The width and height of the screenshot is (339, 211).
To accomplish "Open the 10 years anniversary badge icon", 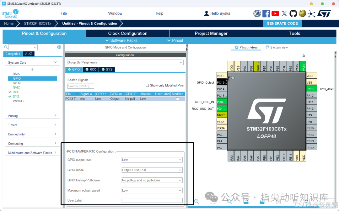I will point(257,13).
